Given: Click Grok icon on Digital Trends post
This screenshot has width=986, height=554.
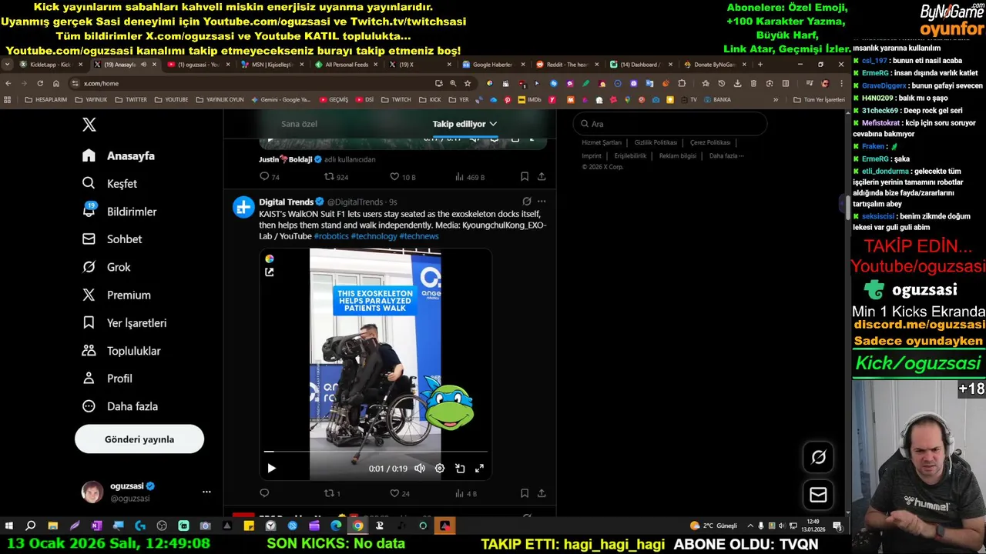Looking at the screenshot, I should click(x=527, y=202).
